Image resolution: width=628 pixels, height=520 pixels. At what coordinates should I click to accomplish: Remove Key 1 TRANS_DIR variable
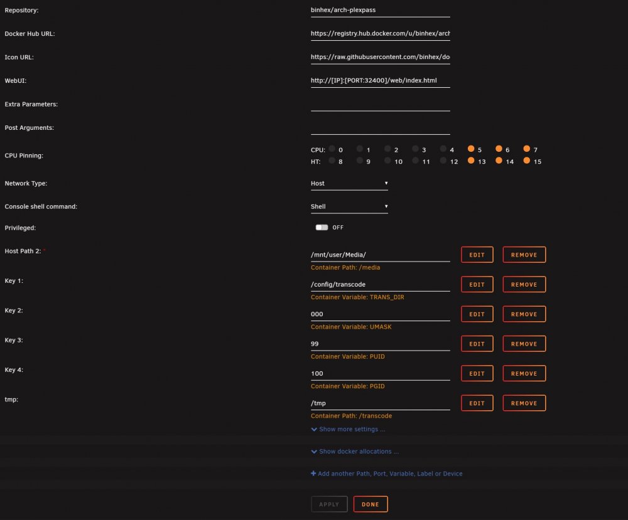524,284
